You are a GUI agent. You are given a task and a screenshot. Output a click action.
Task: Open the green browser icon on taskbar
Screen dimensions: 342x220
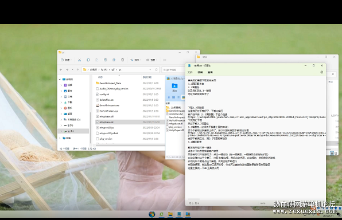pos(161,214)
